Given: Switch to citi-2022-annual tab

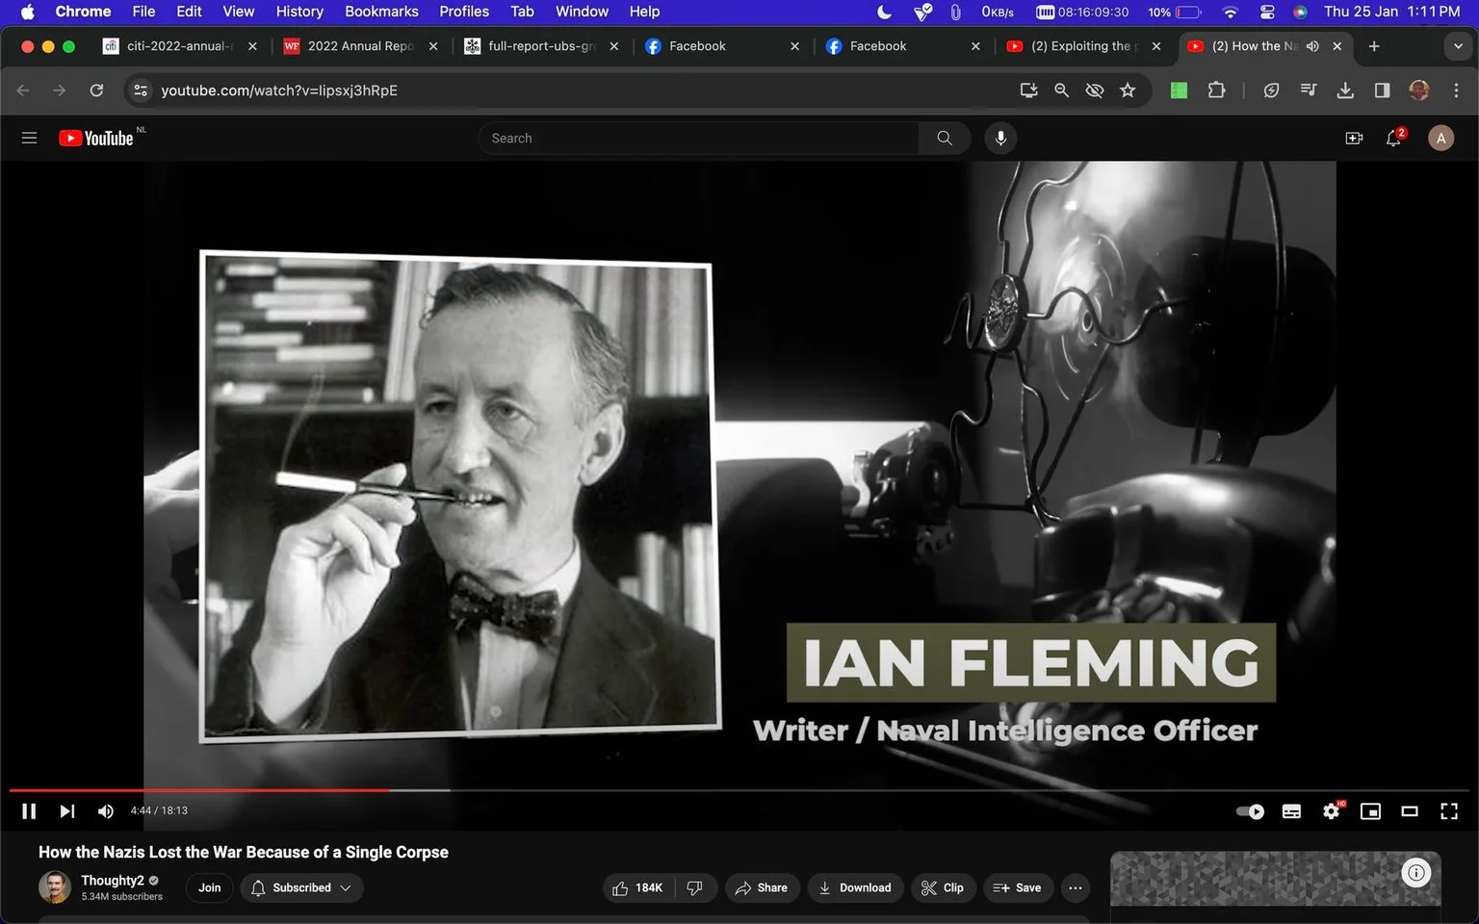Looking at the screenshot, I should point(179,45).
